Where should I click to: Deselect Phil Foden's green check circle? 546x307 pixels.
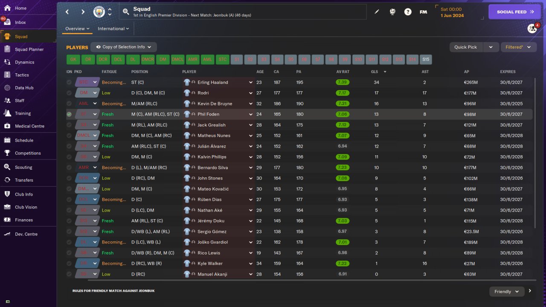coord(69,114)
